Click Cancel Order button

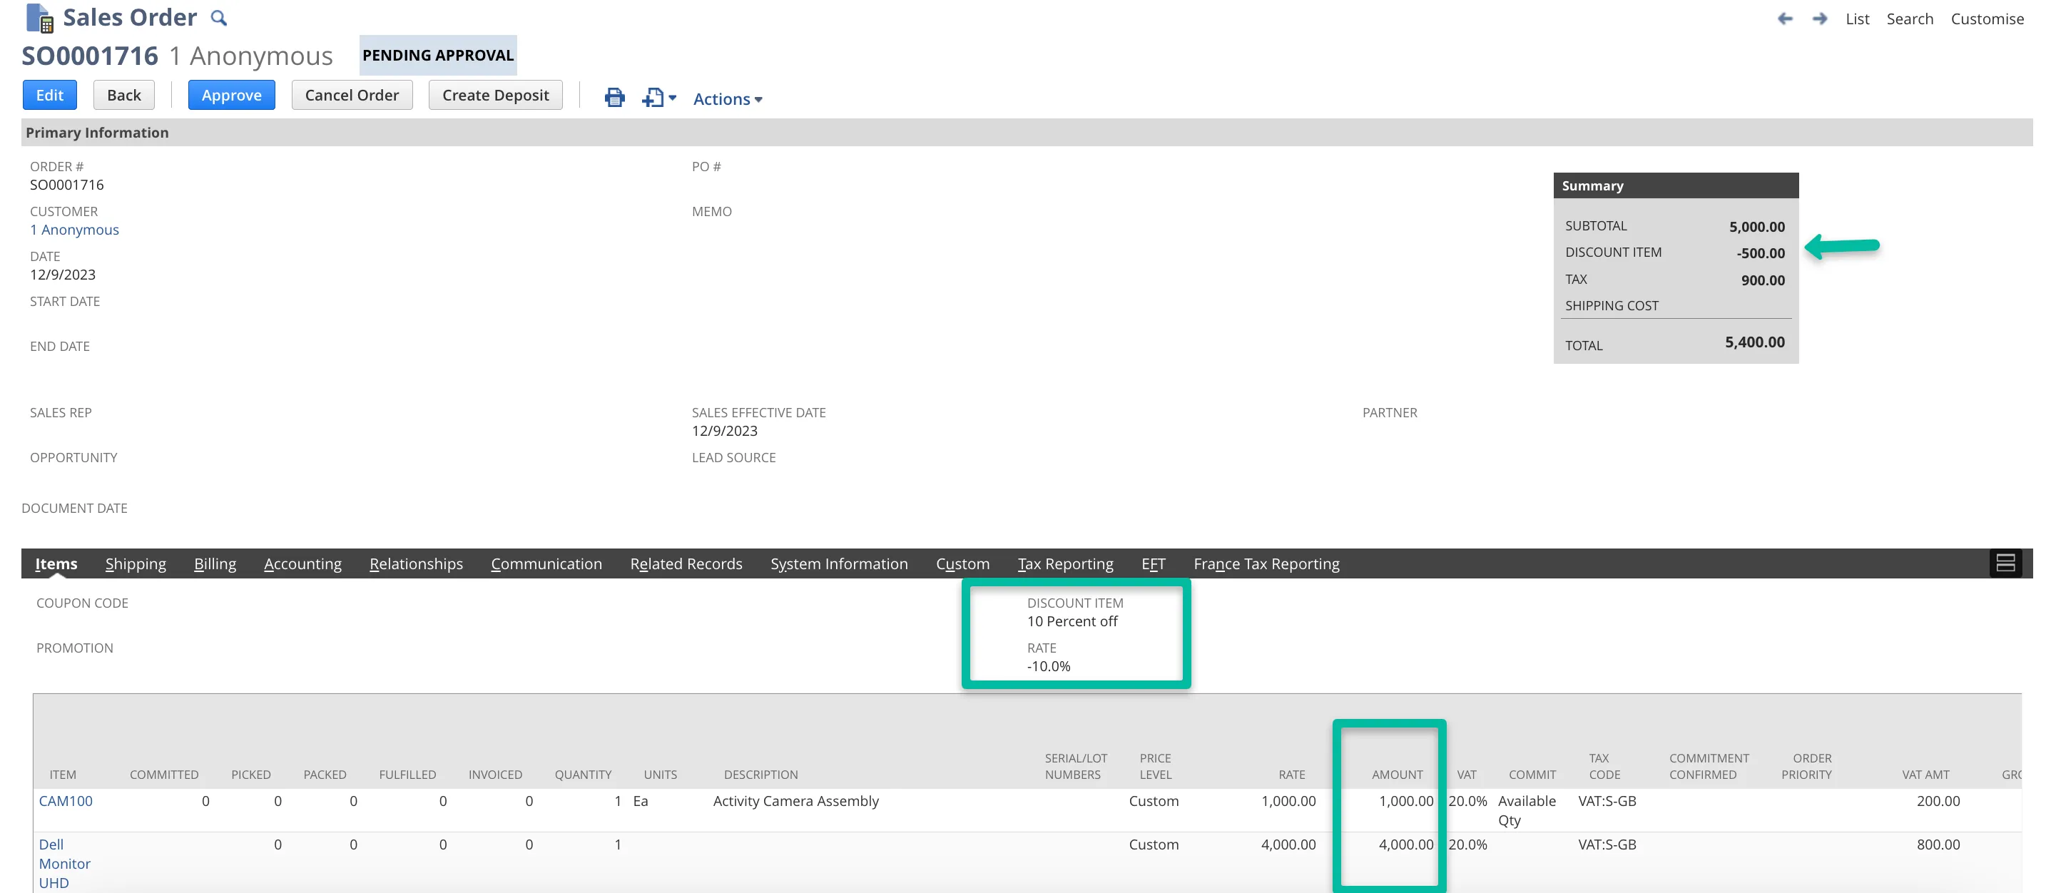click(x=352, y=96)
